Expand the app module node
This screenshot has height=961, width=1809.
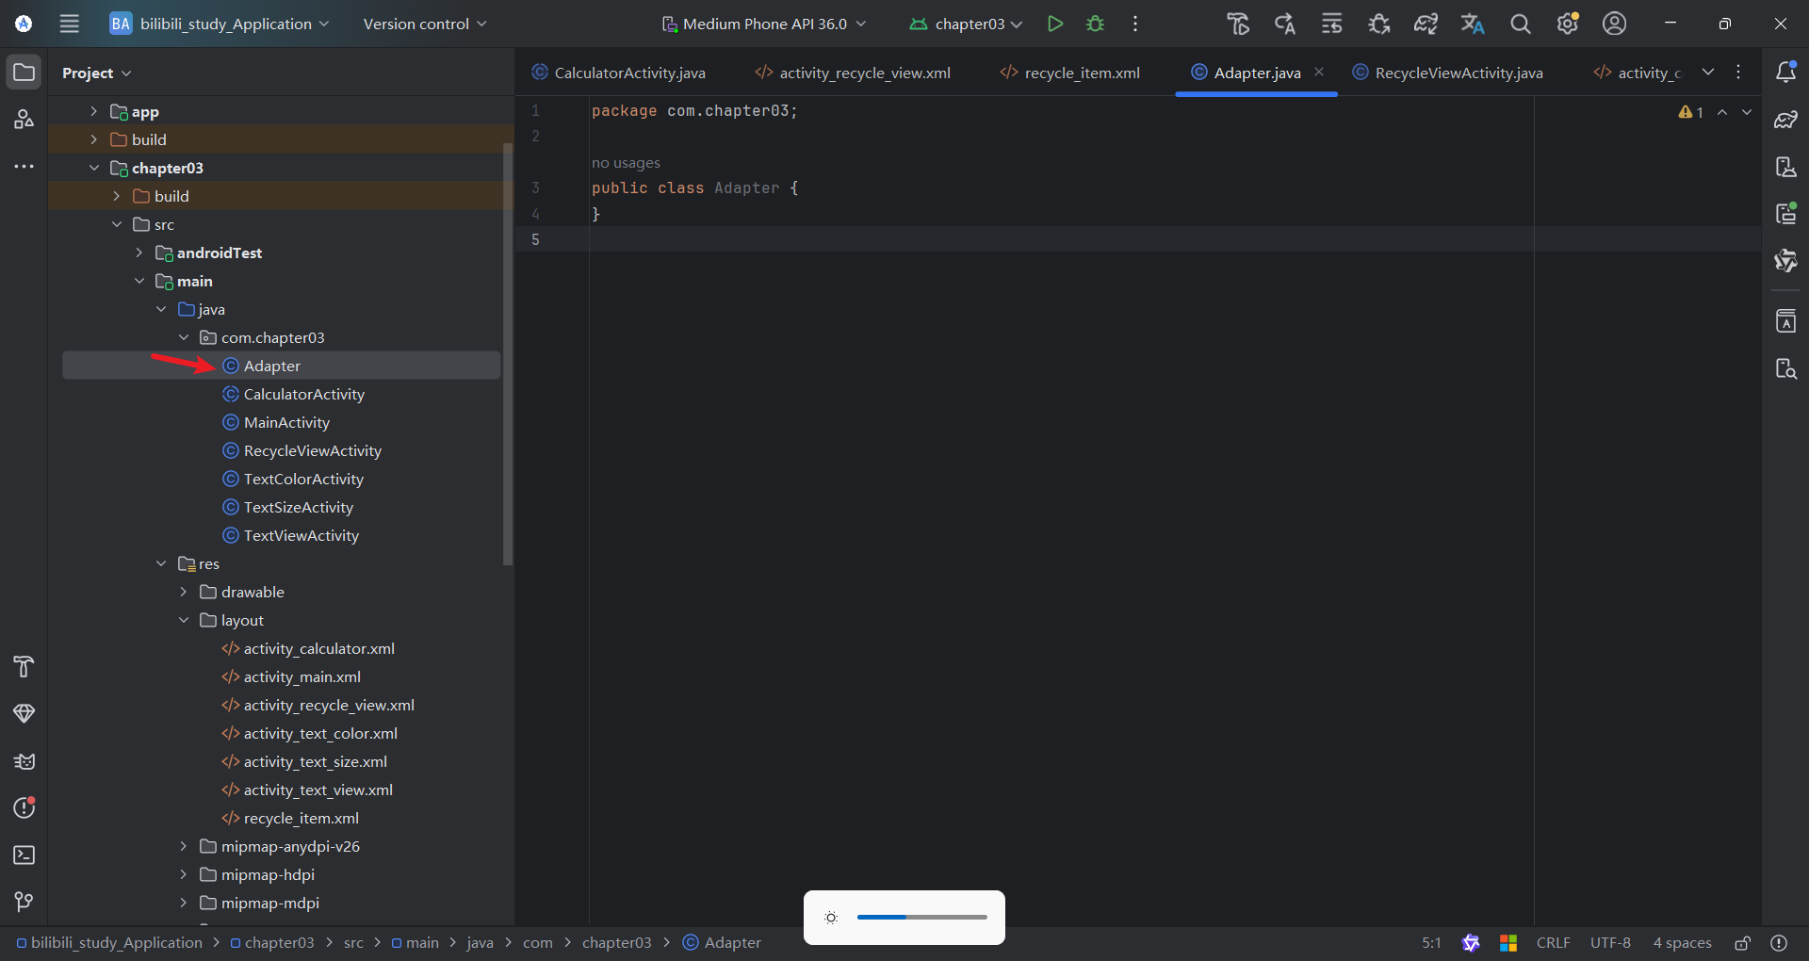click(93, 111)
